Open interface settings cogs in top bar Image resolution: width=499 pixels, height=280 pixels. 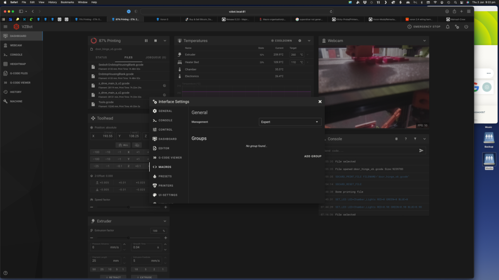(457, 27)
